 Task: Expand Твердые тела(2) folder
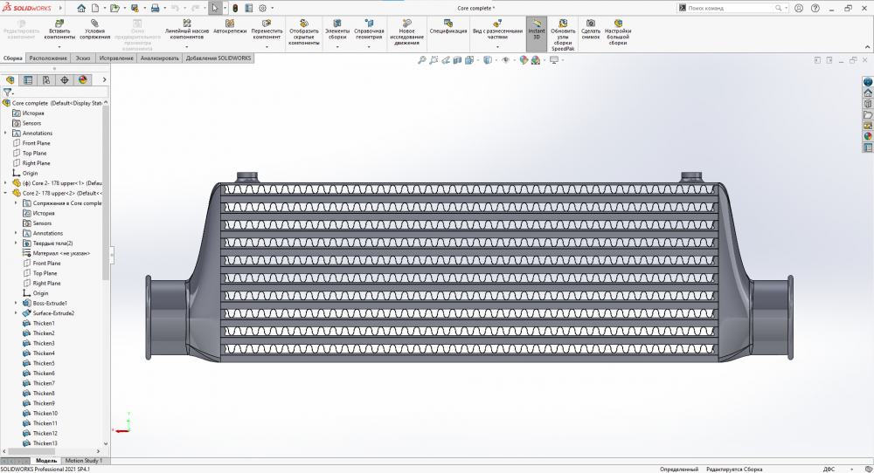[x=16, y=243]
